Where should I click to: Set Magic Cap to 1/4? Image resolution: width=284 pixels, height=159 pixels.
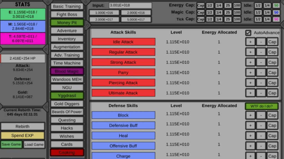click(x=219, y=12)
